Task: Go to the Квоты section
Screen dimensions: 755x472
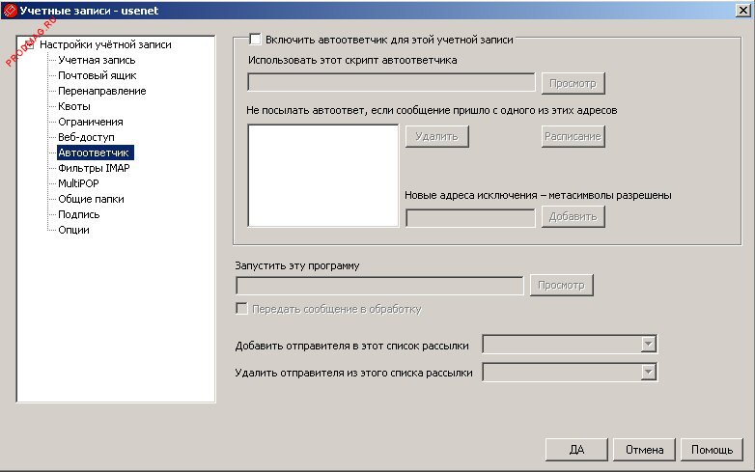Action: point(73,106)
